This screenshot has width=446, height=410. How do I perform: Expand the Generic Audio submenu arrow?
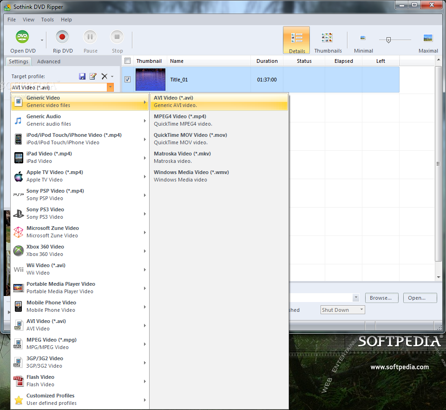click(x=145, y=121)
